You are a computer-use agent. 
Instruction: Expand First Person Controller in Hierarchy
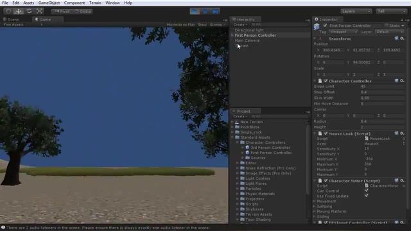(x=232, y=35)
